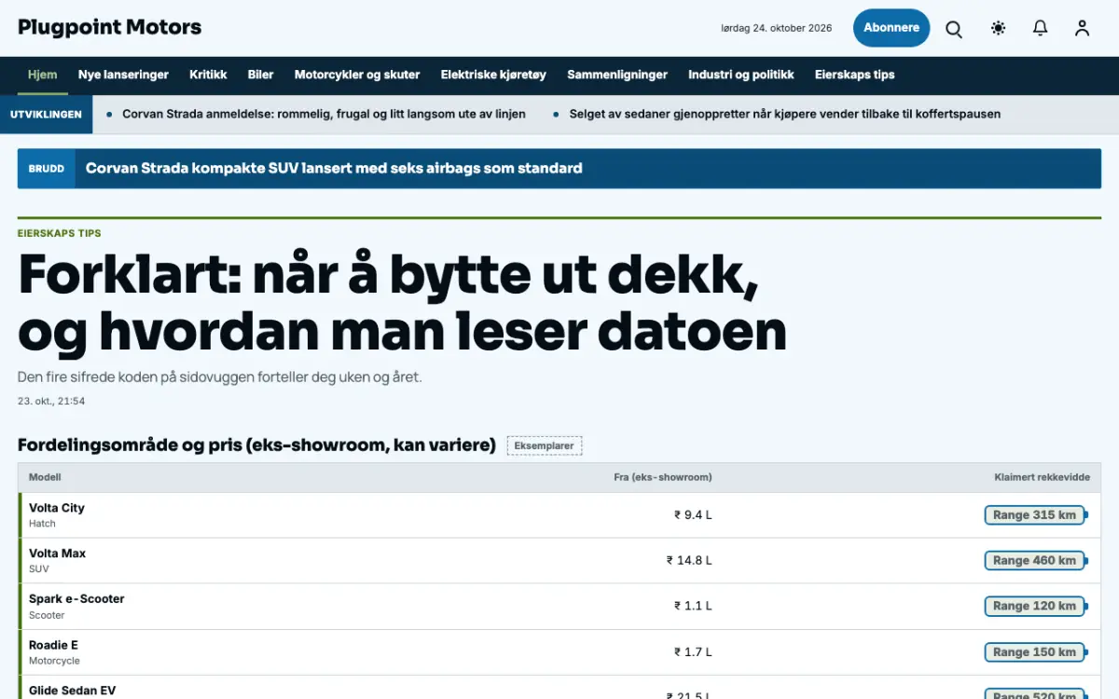
Task: Click the Abonnere subscribe button
Action: pyautogui.click(x=891, y=28)
